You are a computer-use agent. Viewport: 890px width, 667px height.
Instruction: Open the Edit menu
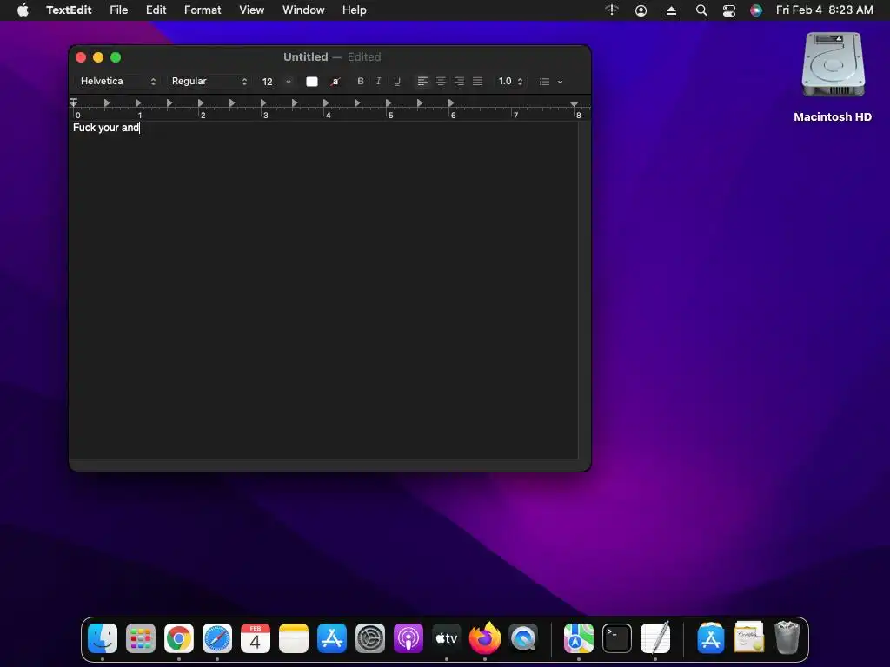(156, 10)
